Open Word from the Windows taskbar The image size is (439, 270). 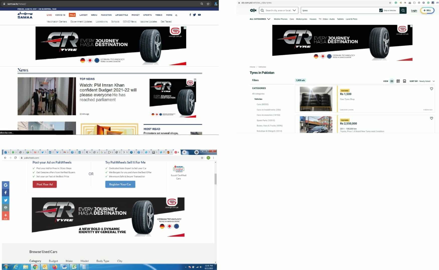(64, 267)
